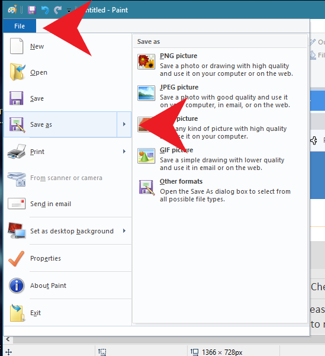Click the Undo arrow in Quick Access toolbar
325x356 pixels.
tap(45, 10)
